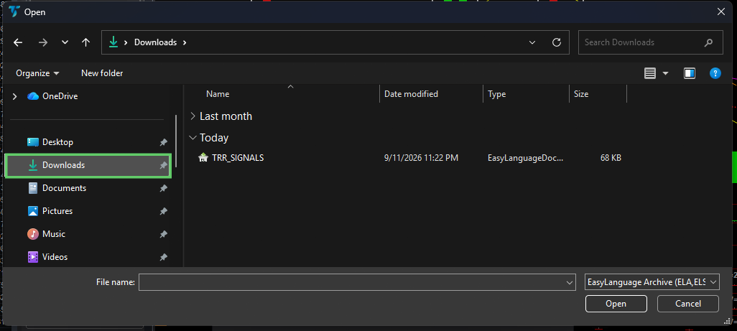Change the file list view layout
The width and height of the screenshot is (737, 331).
[x=650, y=73]
